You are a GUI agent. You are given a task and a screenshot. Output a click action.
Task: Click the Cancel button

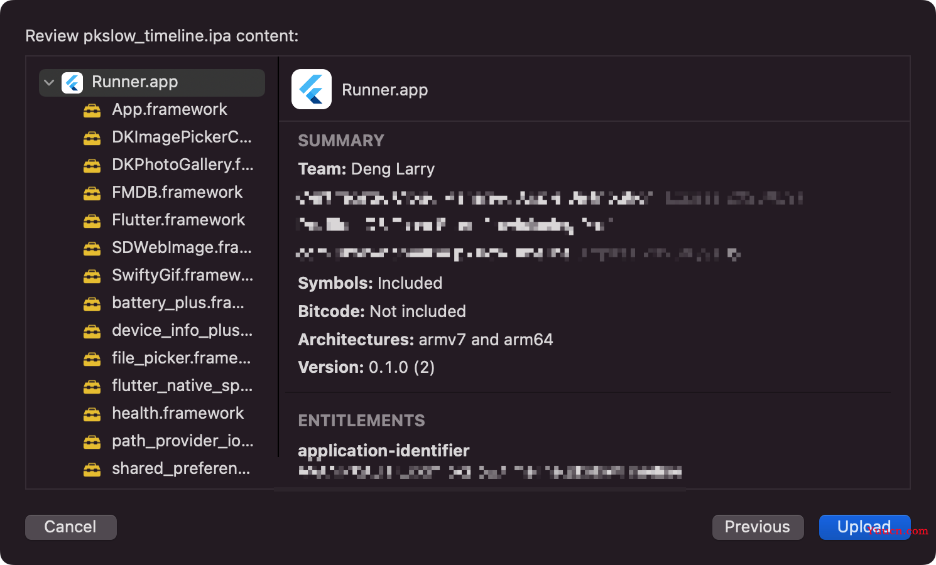coord(71,527)
